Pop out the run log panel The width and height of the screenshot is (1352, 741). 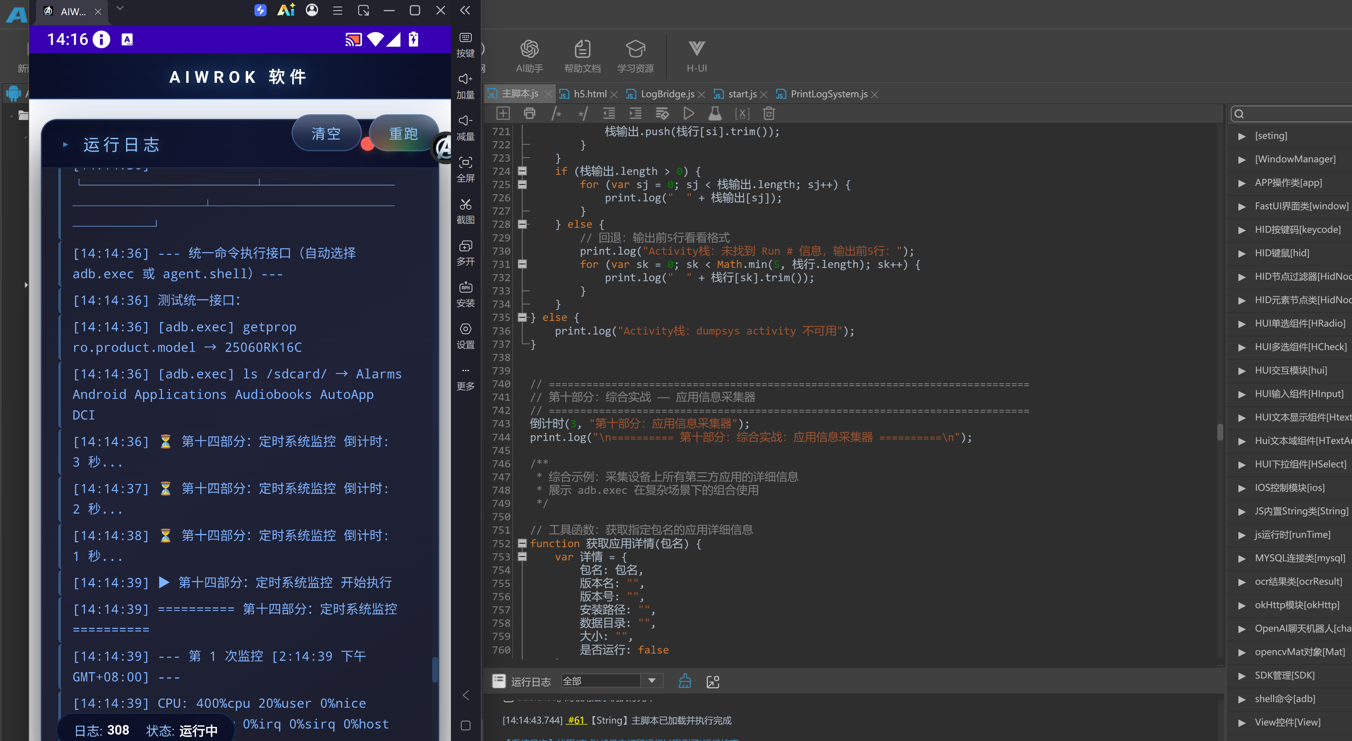click(713, 681)
